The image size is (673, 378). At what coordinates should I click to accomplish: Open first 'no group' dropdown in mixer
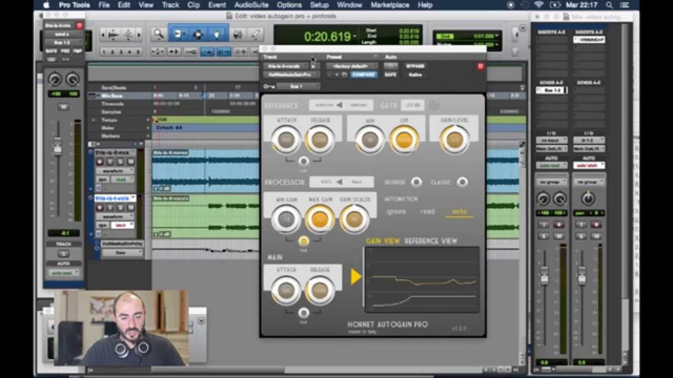(x=552, y=182)
